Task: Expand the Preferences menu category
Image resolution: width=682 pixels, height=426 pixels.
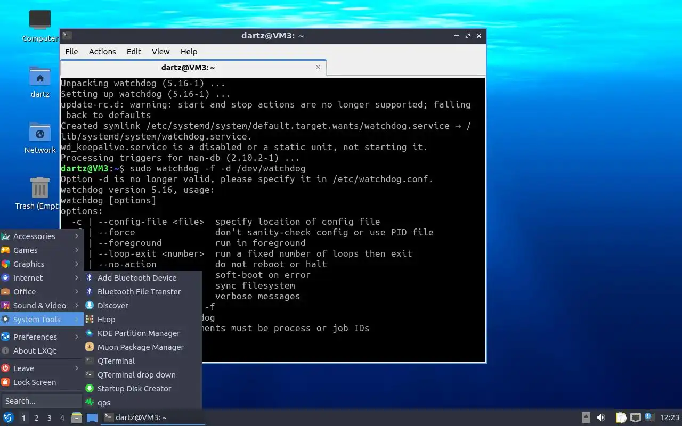Action: (x=41, y=337)
